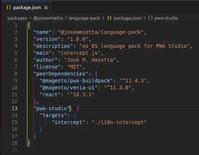Click the opening brace on line 1
199x155 pixels.
pyautogui.click(x=28, y=26)
